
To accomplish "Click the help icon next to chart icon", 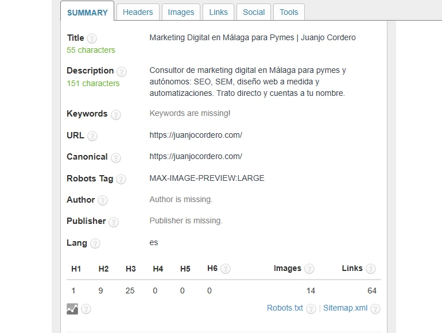I will pos(86,309).
